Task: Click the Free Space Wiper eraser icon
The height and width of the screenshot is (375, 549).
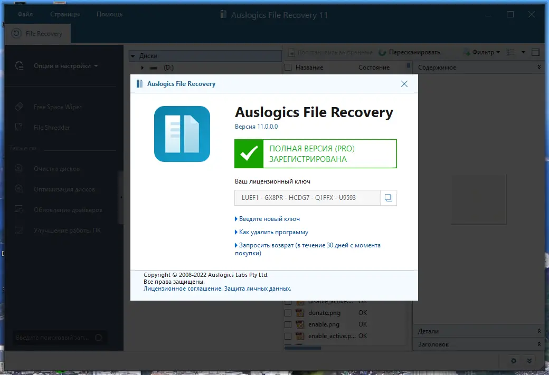Action: 19,107
